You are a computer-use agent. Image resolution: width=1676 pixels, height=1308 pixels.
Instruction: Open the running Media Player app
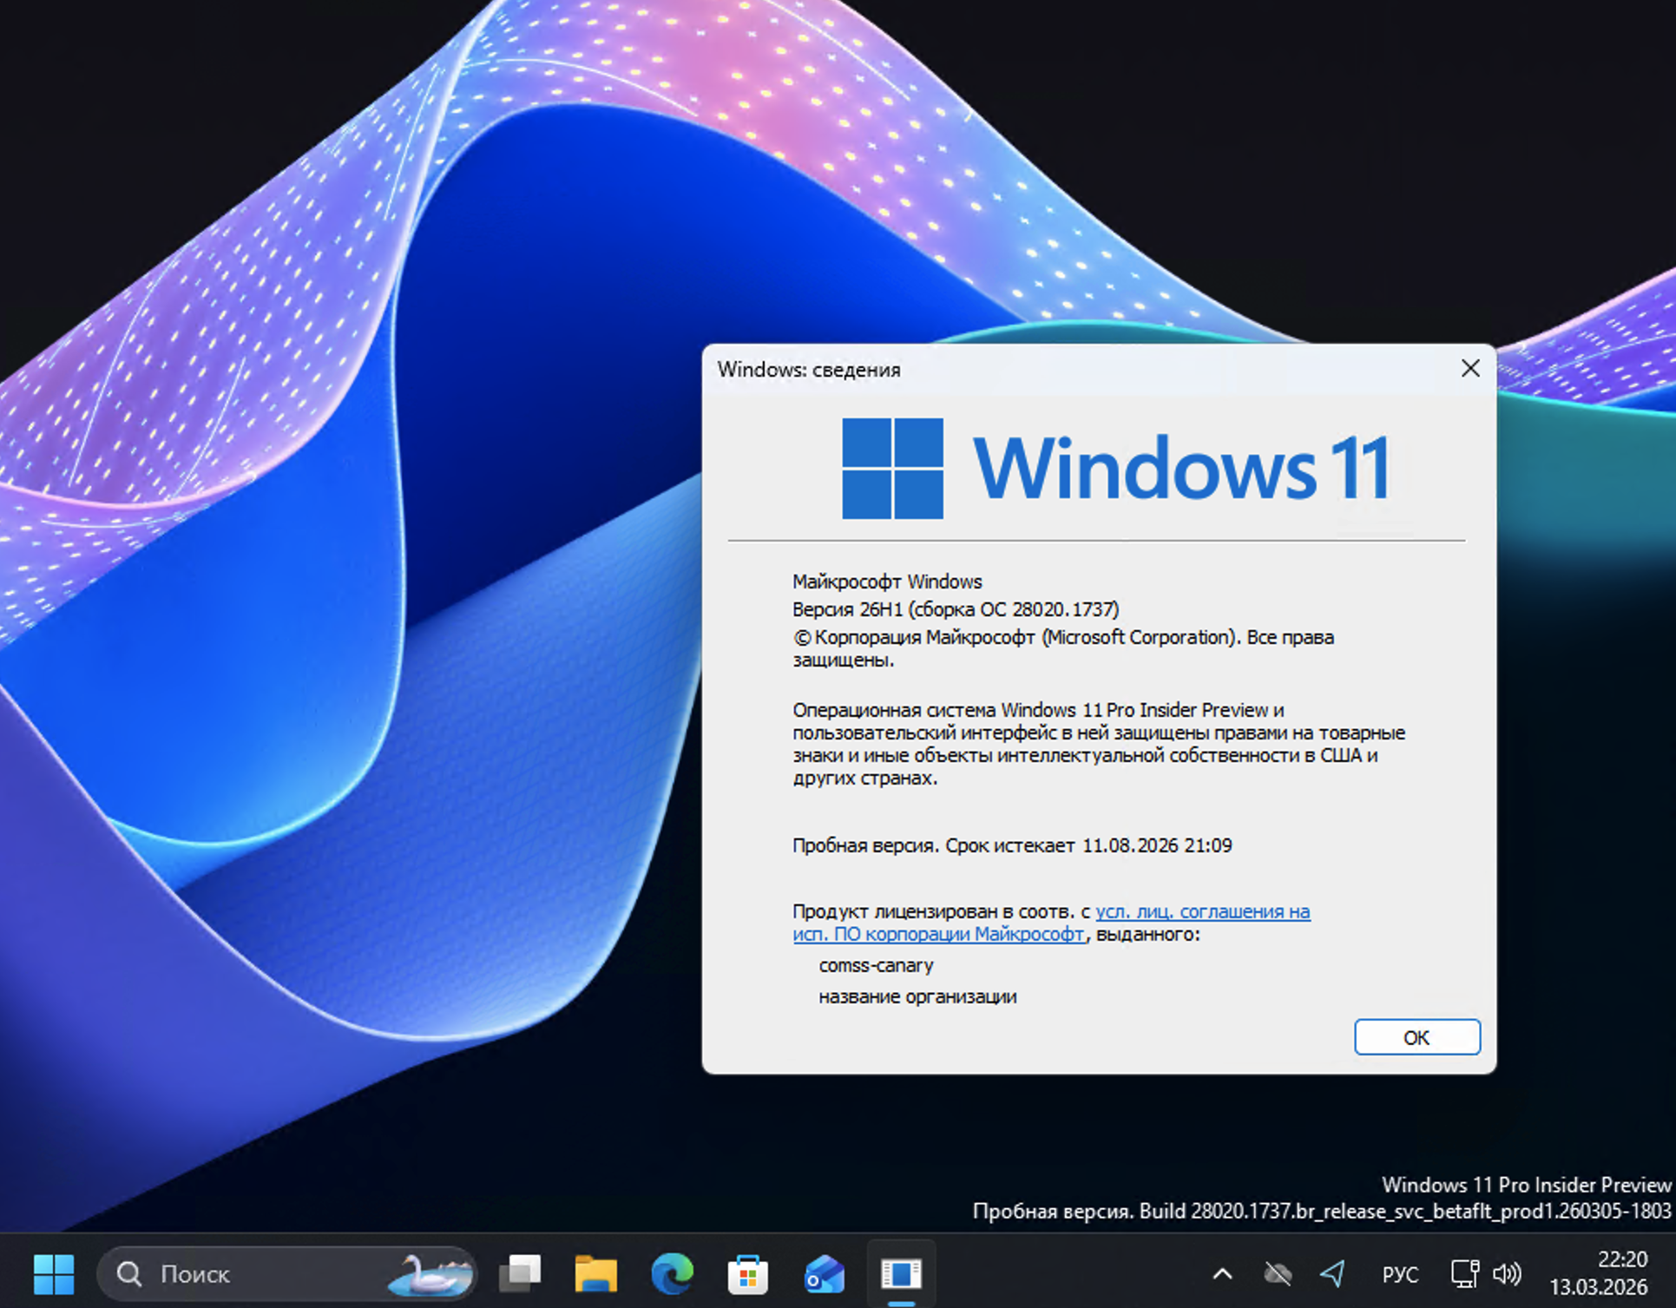point(901,1273)
